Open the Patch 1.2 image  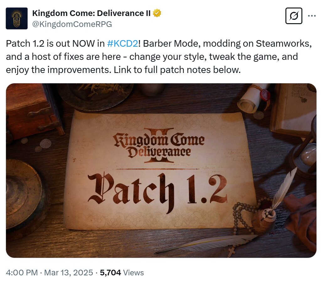tap(161, 170)
